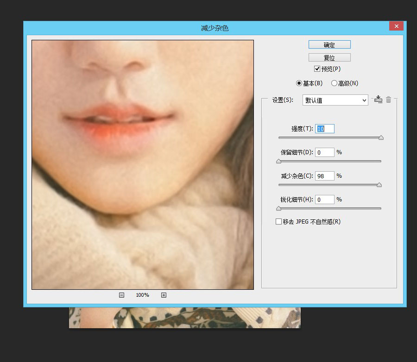Click the 复位 button

329,57
